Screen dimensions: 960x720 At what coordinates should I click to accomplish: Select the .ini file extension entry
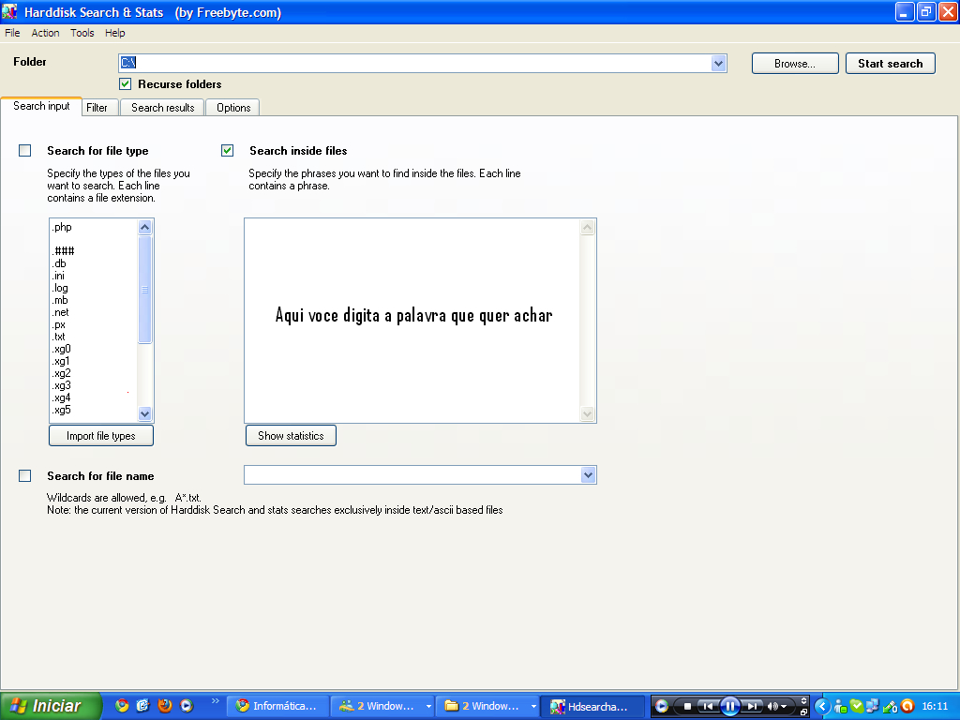(58, 277)
